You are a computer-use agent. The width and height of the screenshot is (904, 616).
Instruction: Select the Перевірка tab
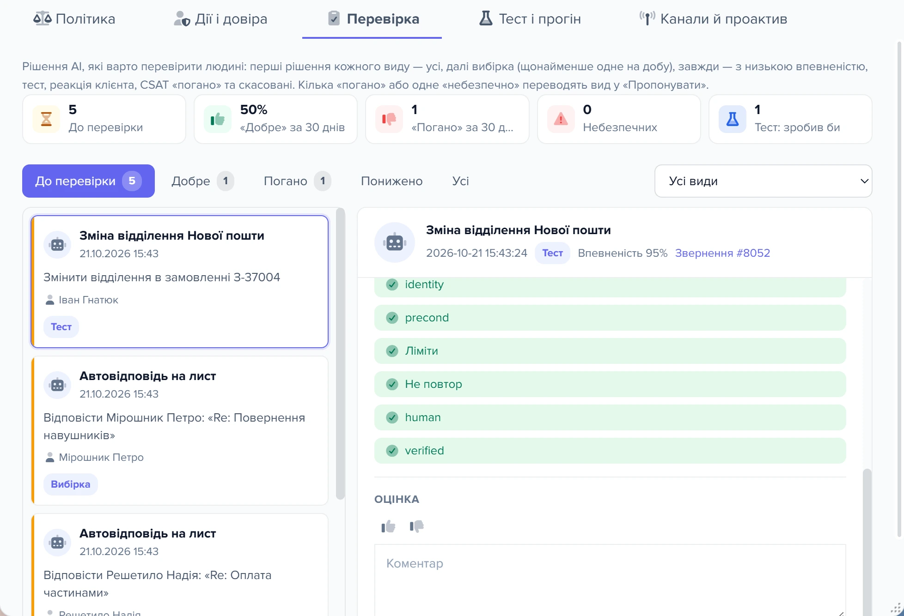[373, 19]
